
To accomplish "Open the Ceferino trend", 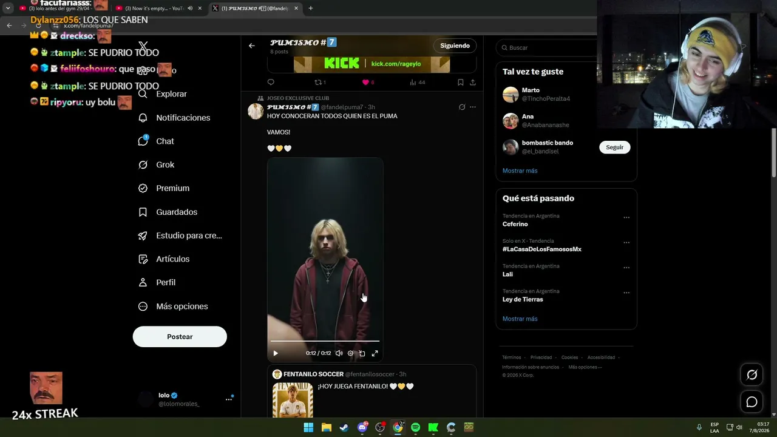I will (515, 225).
